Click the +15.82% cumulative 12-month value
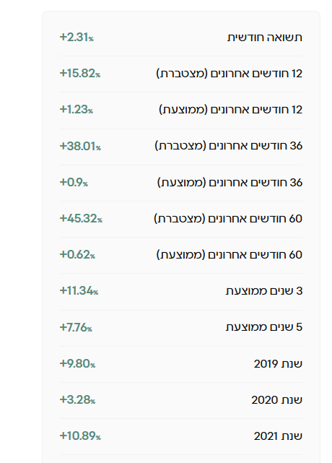 point(80,73)
